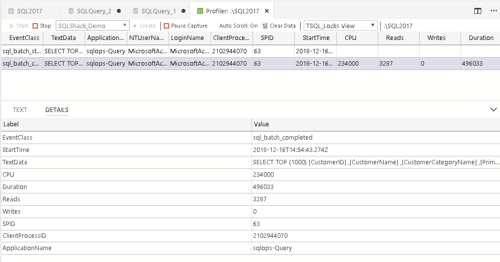The width and height of the screenshot is (500, 262).
Task: Click the green Profiler tab icon
Action: [x=200, y=11]
